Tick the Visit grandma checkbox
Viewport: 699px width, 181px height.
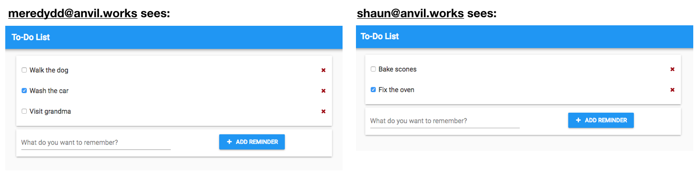tap(24, 111)
